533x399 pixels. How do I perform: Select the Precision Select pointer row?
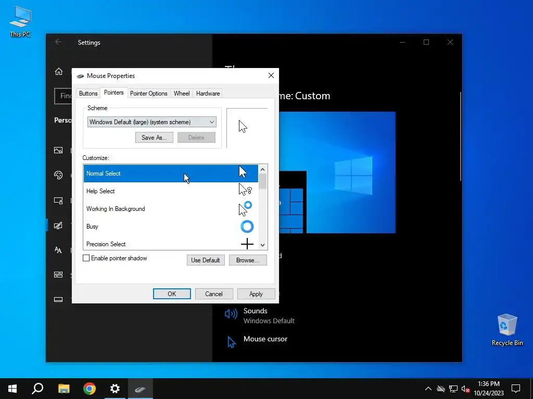(x=171, y=243)
